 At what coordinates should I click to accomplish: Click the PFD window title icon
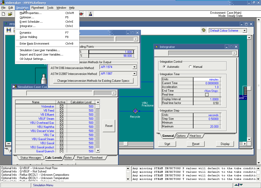click(x=7, y=24)
